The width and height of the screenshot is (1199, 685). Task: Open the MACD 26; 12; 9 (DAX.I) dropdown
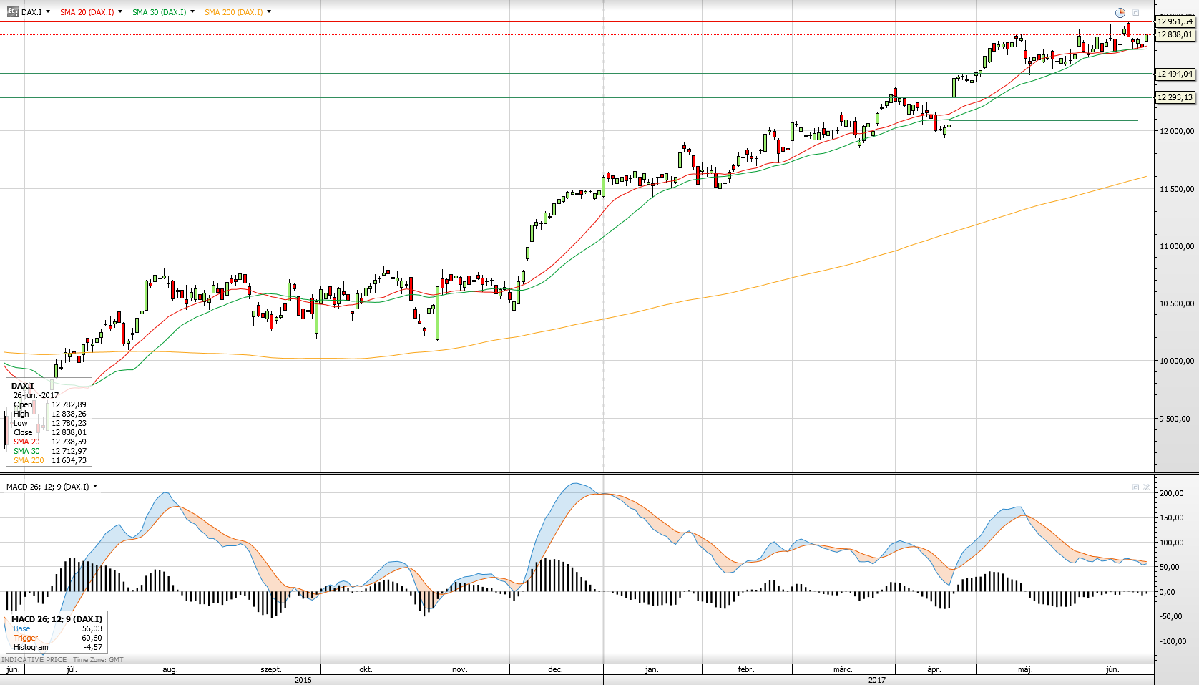tap(95, 487)
